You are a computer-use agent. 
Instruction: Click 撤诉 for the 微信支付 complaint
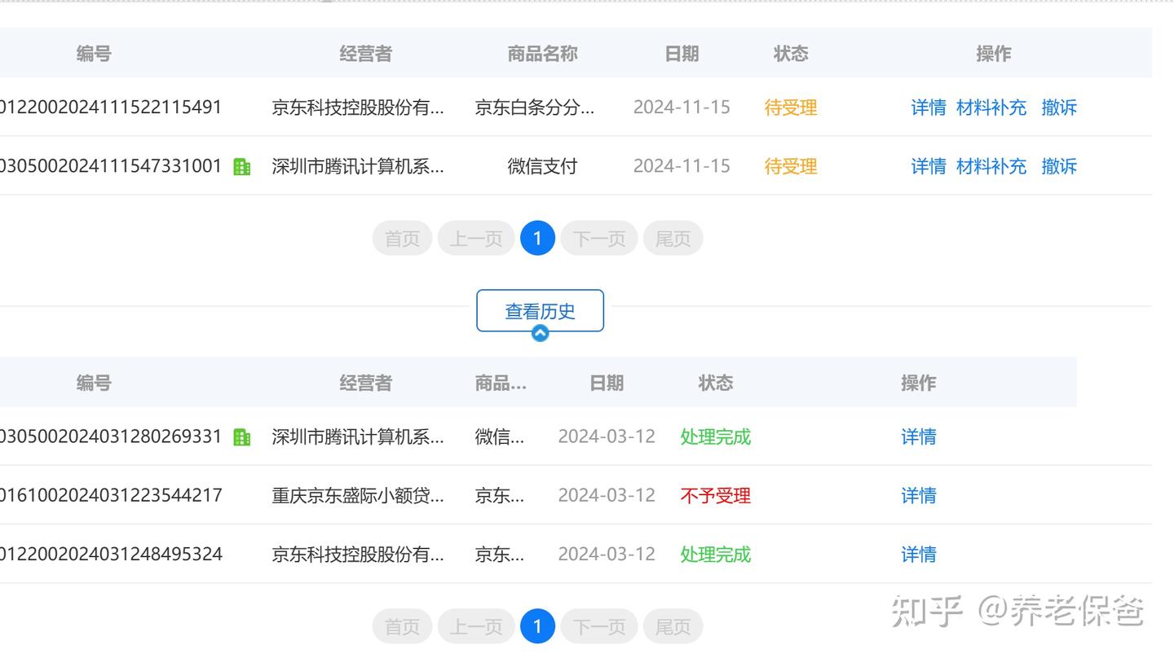click(1059, 166)
